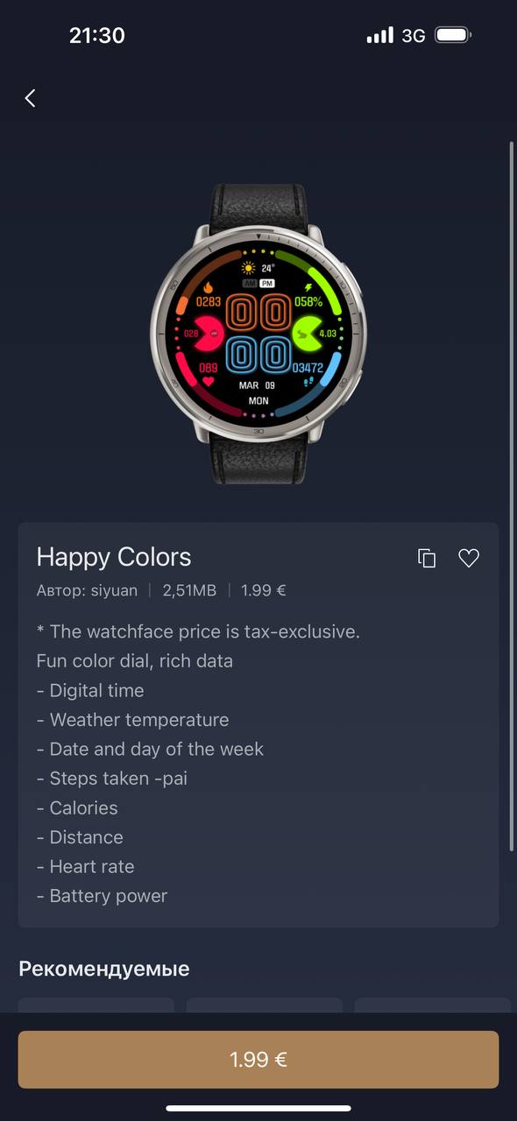
Task: Open the first recommended watchface card
Action: pyautogui.click(x=96, y=1006)
